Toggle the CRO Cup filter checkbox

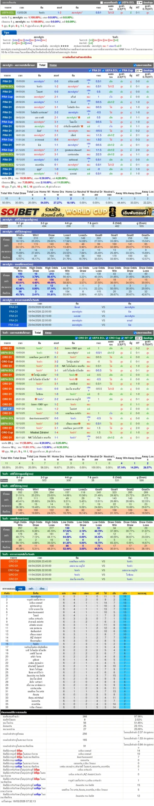coord(107,338)
